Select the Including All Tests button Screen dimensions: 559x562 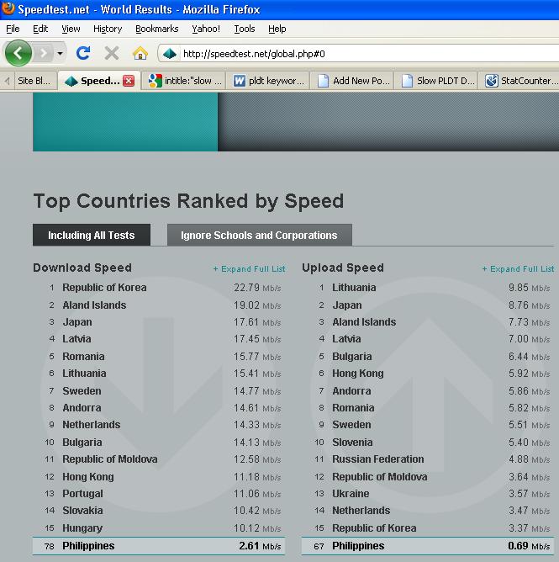click(x=92, y=235)
